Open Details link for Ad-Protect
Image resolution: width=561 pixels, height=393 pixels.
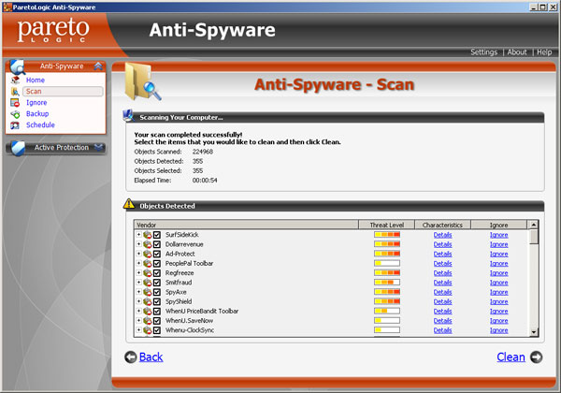(x=442, y=254)
